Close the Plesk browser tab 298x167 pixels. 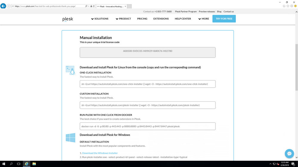(x=125, y=7)
